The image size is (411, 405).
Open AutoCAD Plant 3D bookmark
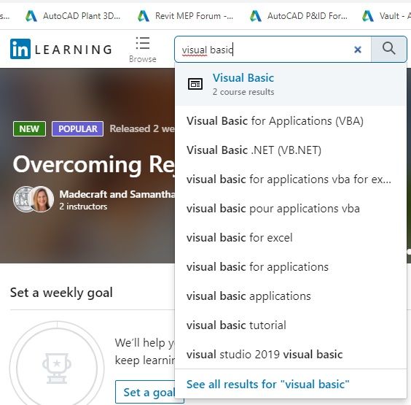pyautogui.click(x=73, y=16)
